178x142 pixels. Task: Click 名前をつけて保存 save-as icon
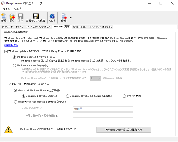[x=36, y=17]
